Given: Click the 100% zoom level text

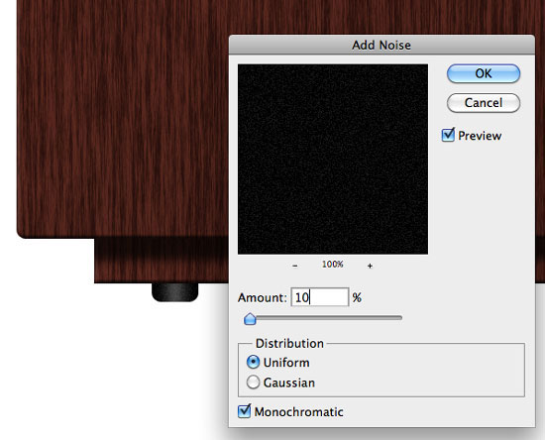Looking at the screenshot, I should click(x=333, y=265).
